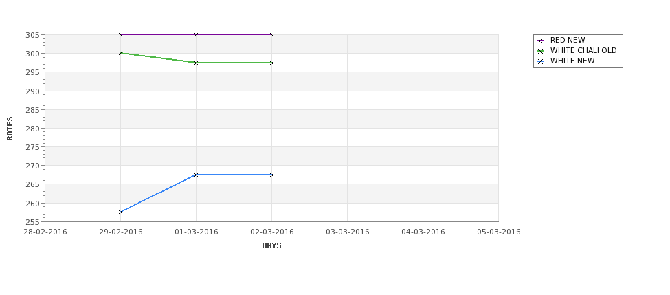Select RED NEW data point on 01-03-2016
Screen dimensions: 670x295
pyautogui.click(x=196, y=34)
